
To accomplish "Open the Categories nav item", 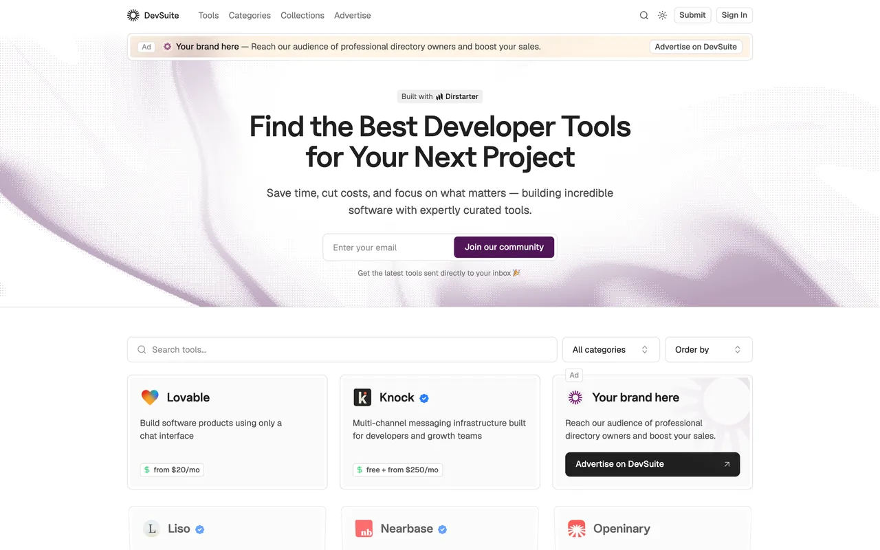I will click(250, 15).
